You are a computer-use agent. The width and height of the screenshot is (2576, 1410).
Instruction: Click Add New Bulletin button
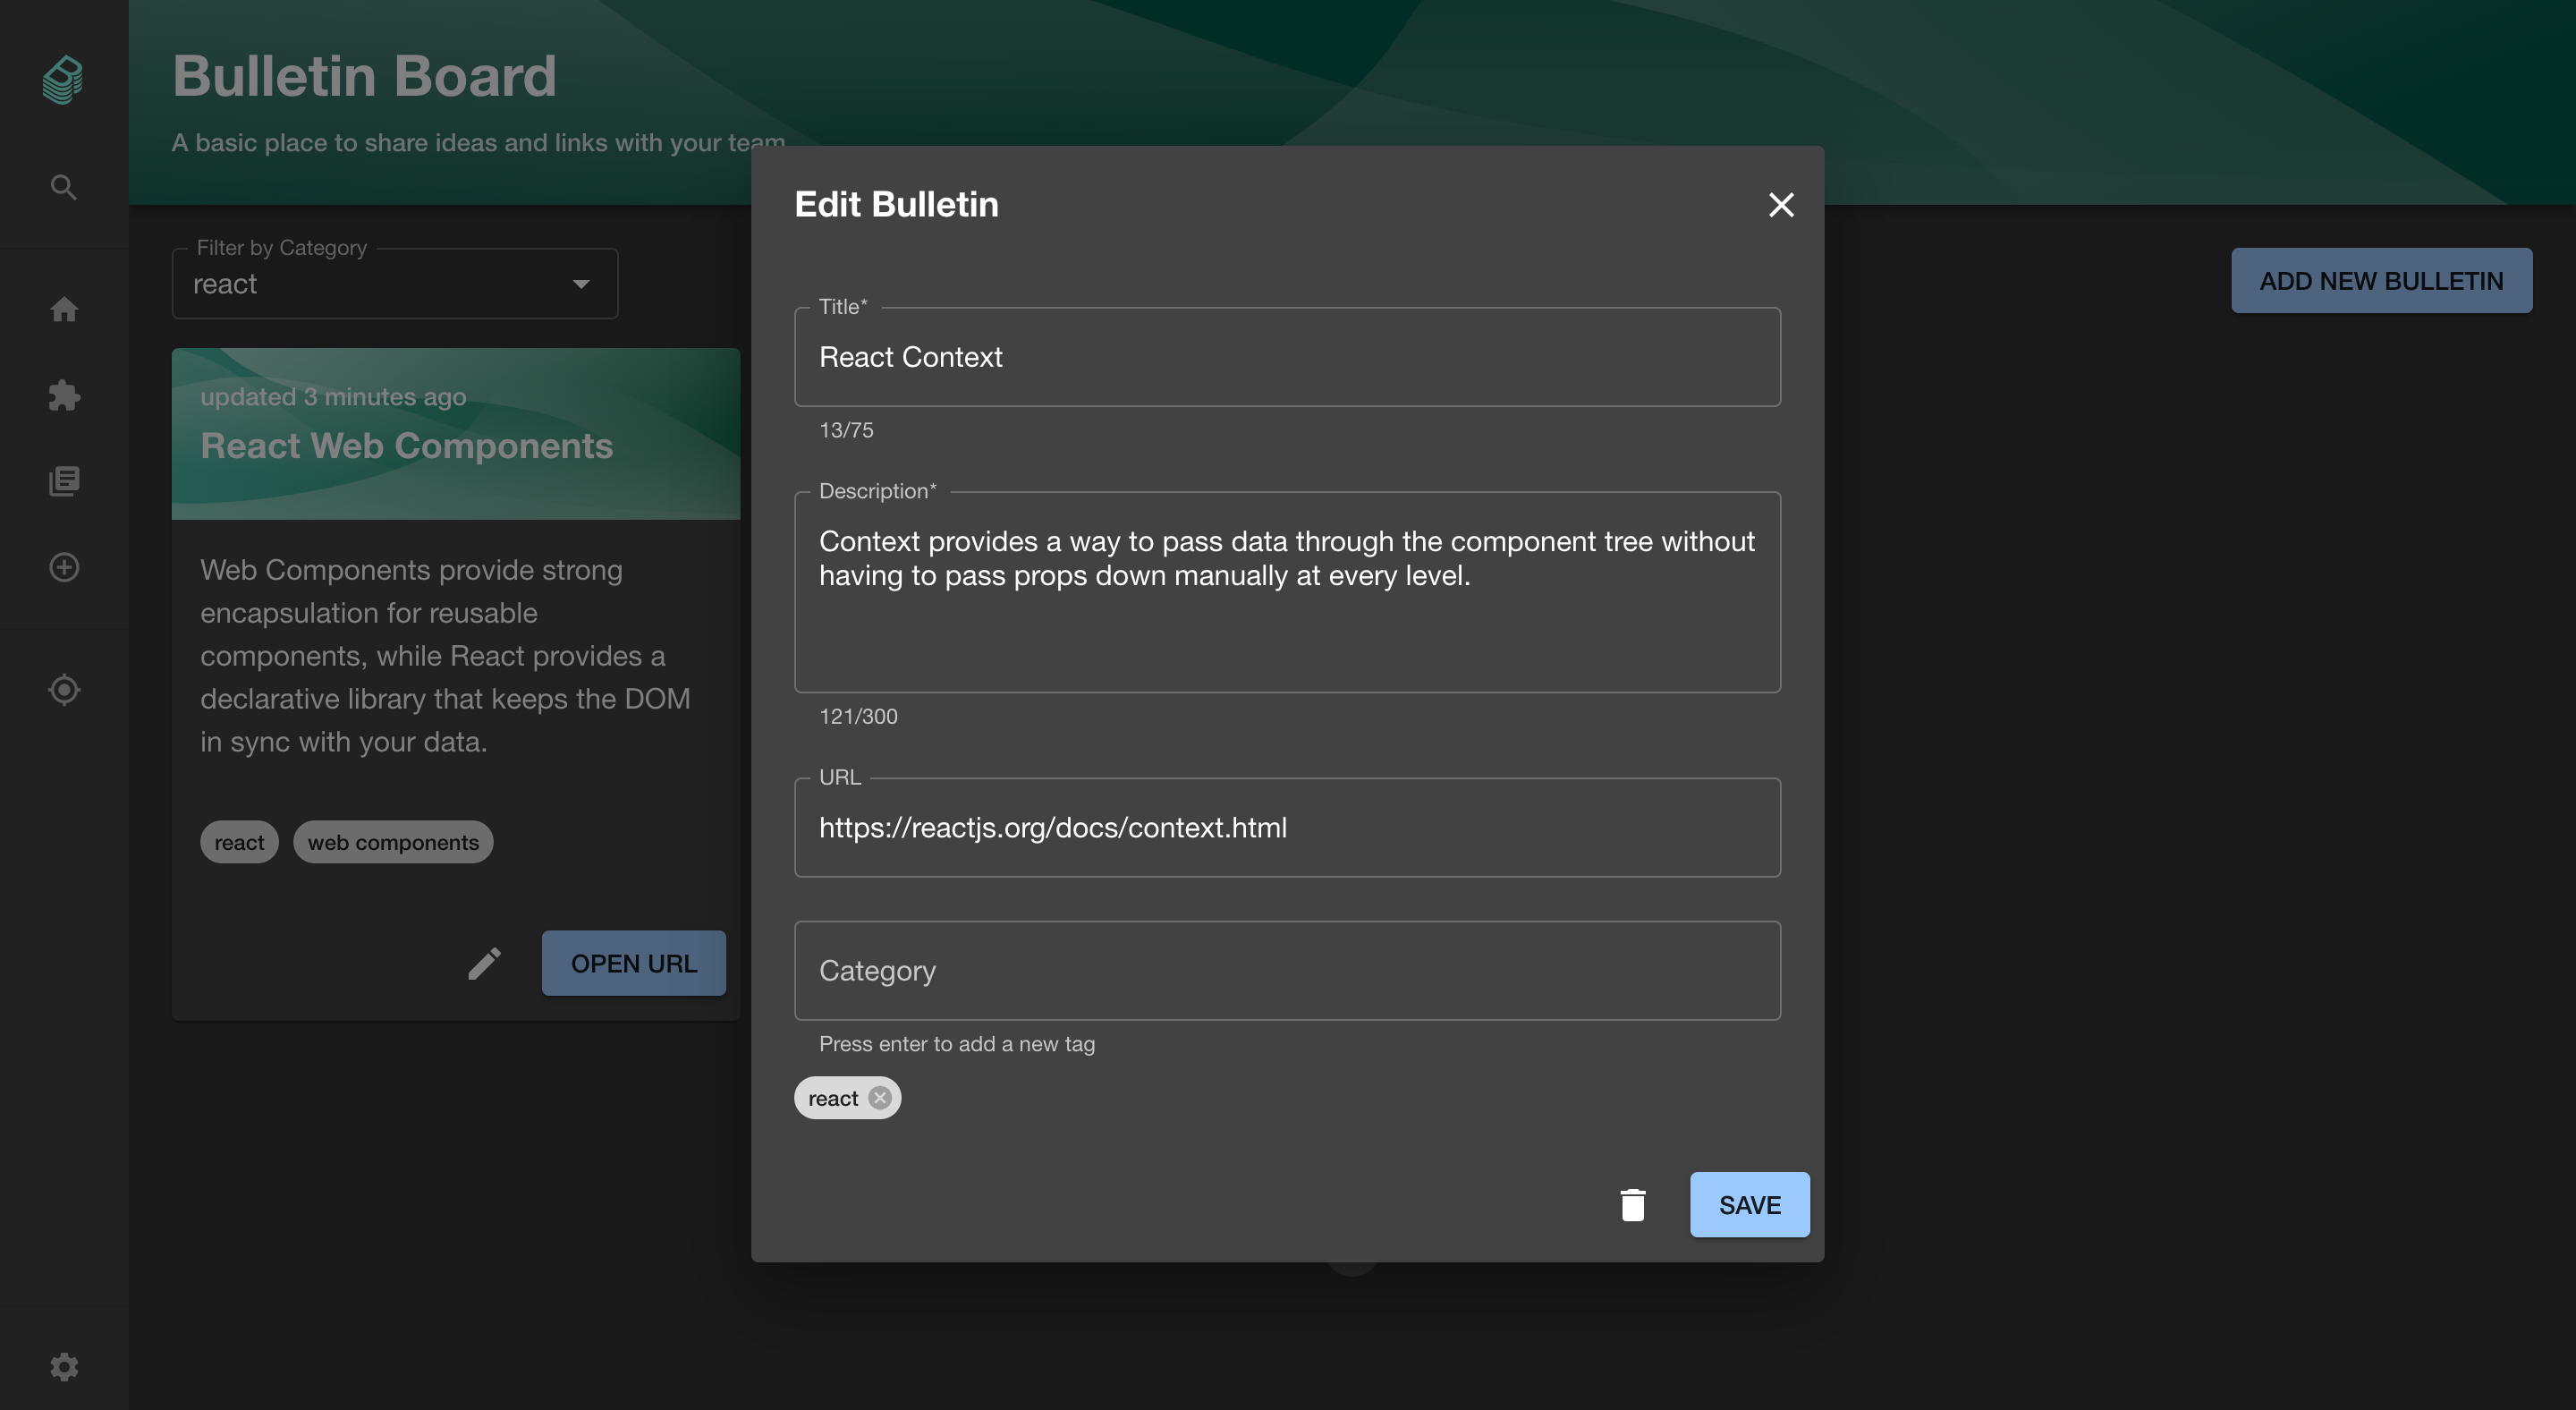click(2381, 281)
